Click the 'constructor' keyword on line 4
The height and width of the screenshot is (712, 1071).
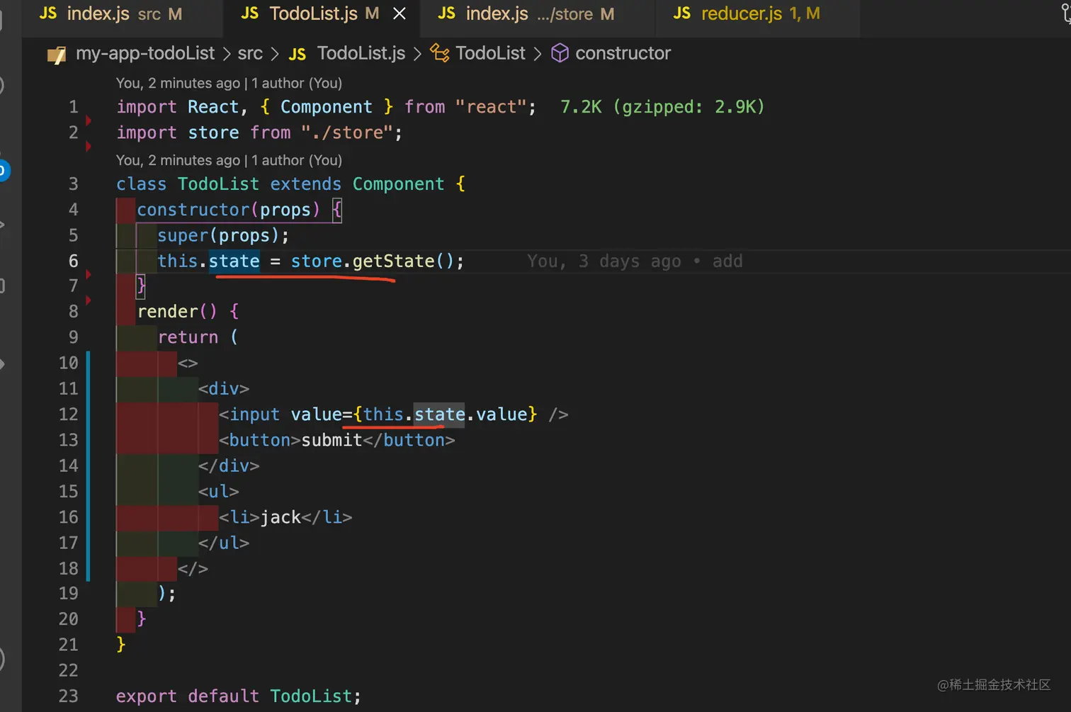pyautogui.click(x=193, y=210)
